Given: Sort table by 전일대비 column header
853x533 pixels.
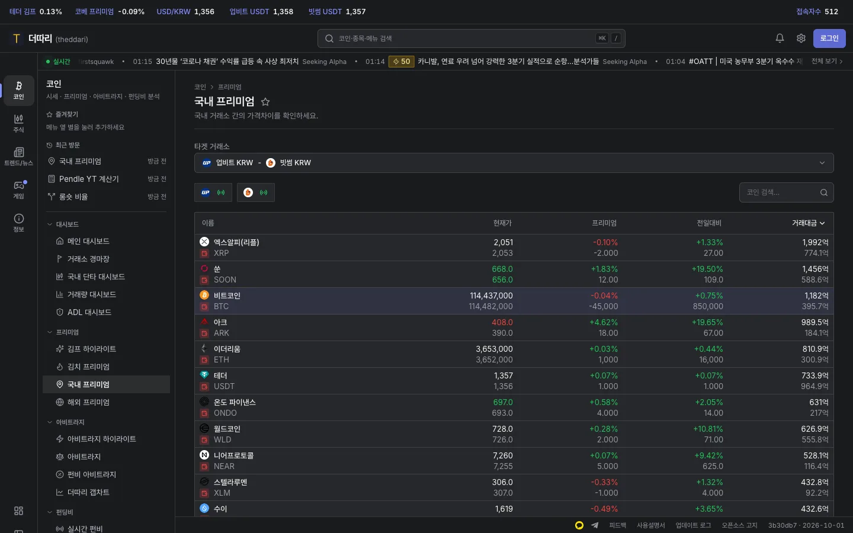Looking at the screenshot, I should click(x=709, y=223).
